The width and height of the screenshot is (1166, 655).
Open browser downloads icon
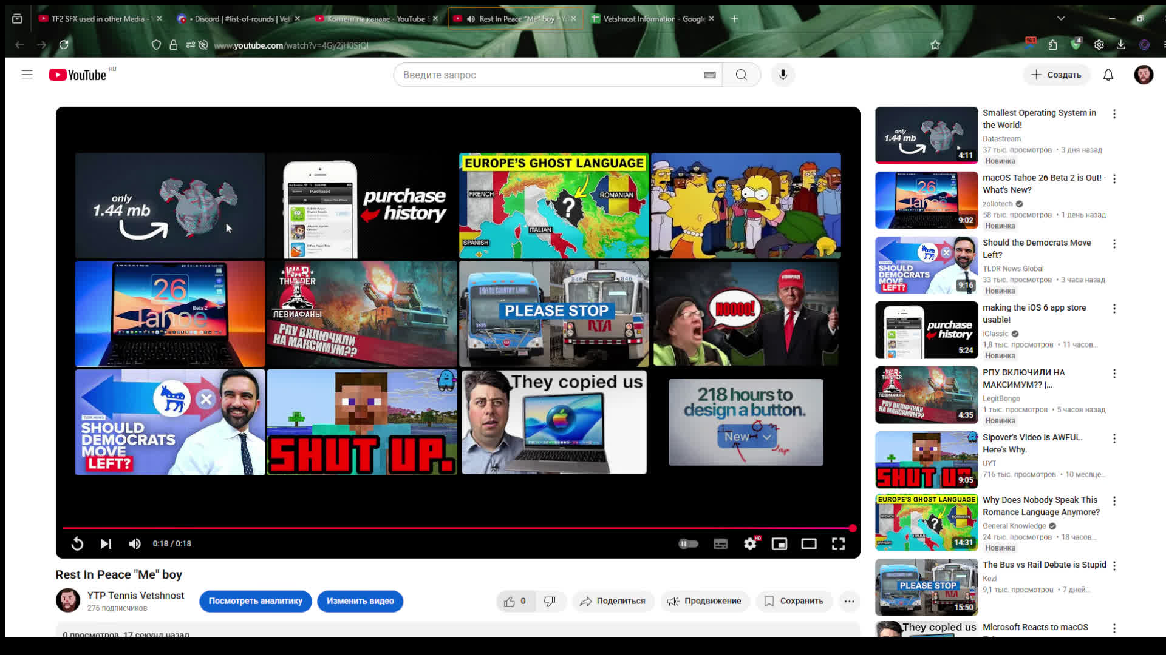tap(1121, 45)
